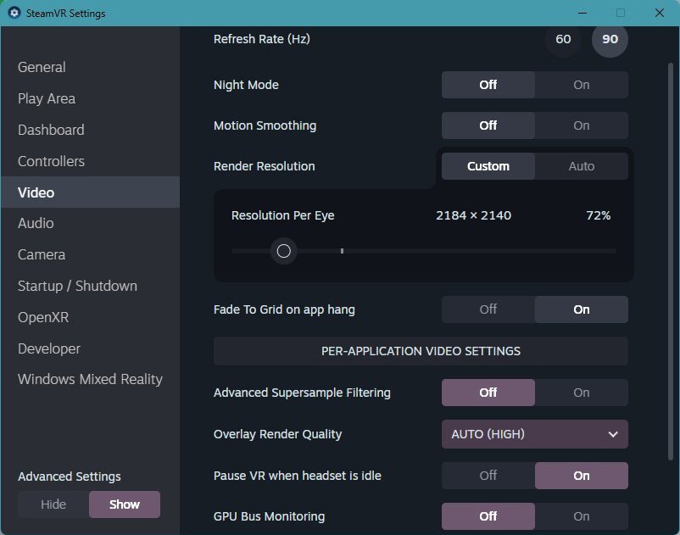
Task: Open Per-Application Video Settings
Action: pyautogui.click(x=421, y=351)
